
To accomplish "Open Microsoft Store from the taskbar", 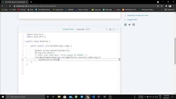I will (65, 97).
